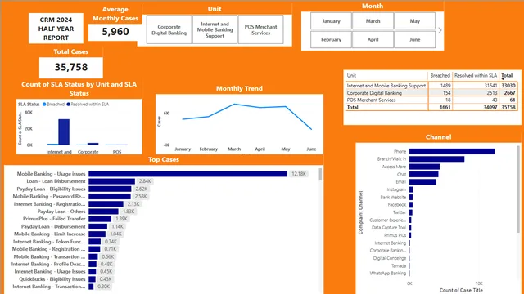The height and width of the screenshot is (294, 524).
Task: Sort the table by the Total column header
Action: 507,76
